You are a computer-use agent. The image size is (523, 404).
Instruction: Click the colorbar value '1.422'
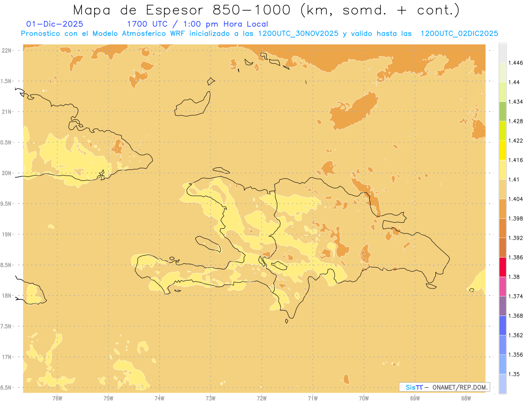coord(516,140)
